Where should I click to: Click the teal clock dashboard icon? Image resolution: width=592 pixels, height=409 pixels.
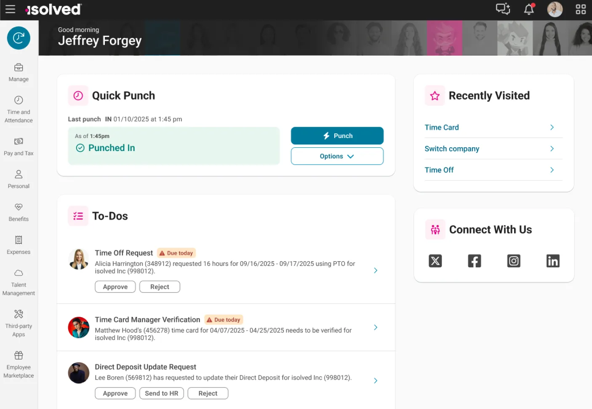coord(19,38)
